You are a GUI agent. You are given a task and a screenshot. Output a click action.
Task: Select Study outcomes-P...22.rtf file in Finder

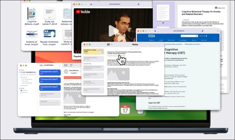coord(50,16)
